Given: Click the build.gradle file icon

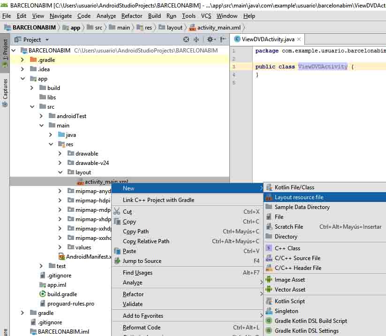Looking at the screenshot, I should 43,294.
